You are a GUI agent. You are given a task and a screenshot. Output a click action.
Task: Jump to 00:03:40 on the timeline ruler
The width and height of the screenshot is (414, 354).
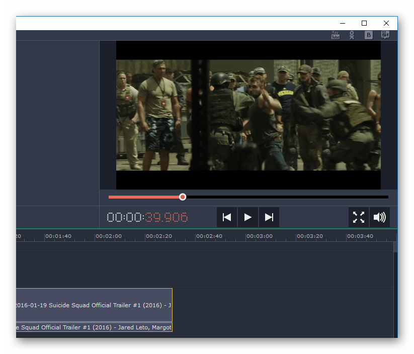click(360, 236)
